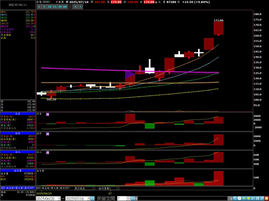Click the 2025/07/16(三) date box

[x=18, y=5]
